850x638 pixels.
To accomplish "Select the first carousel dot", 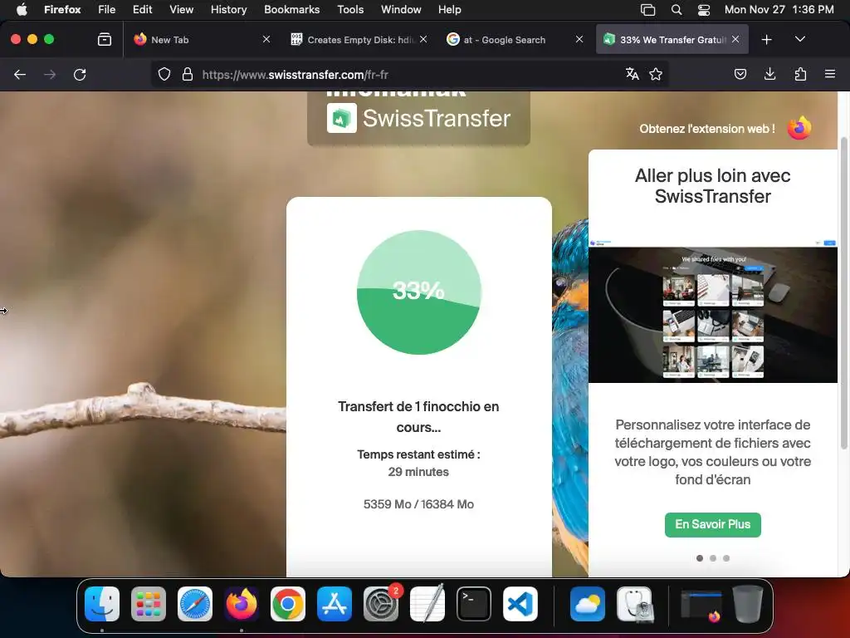I will 700,558.
